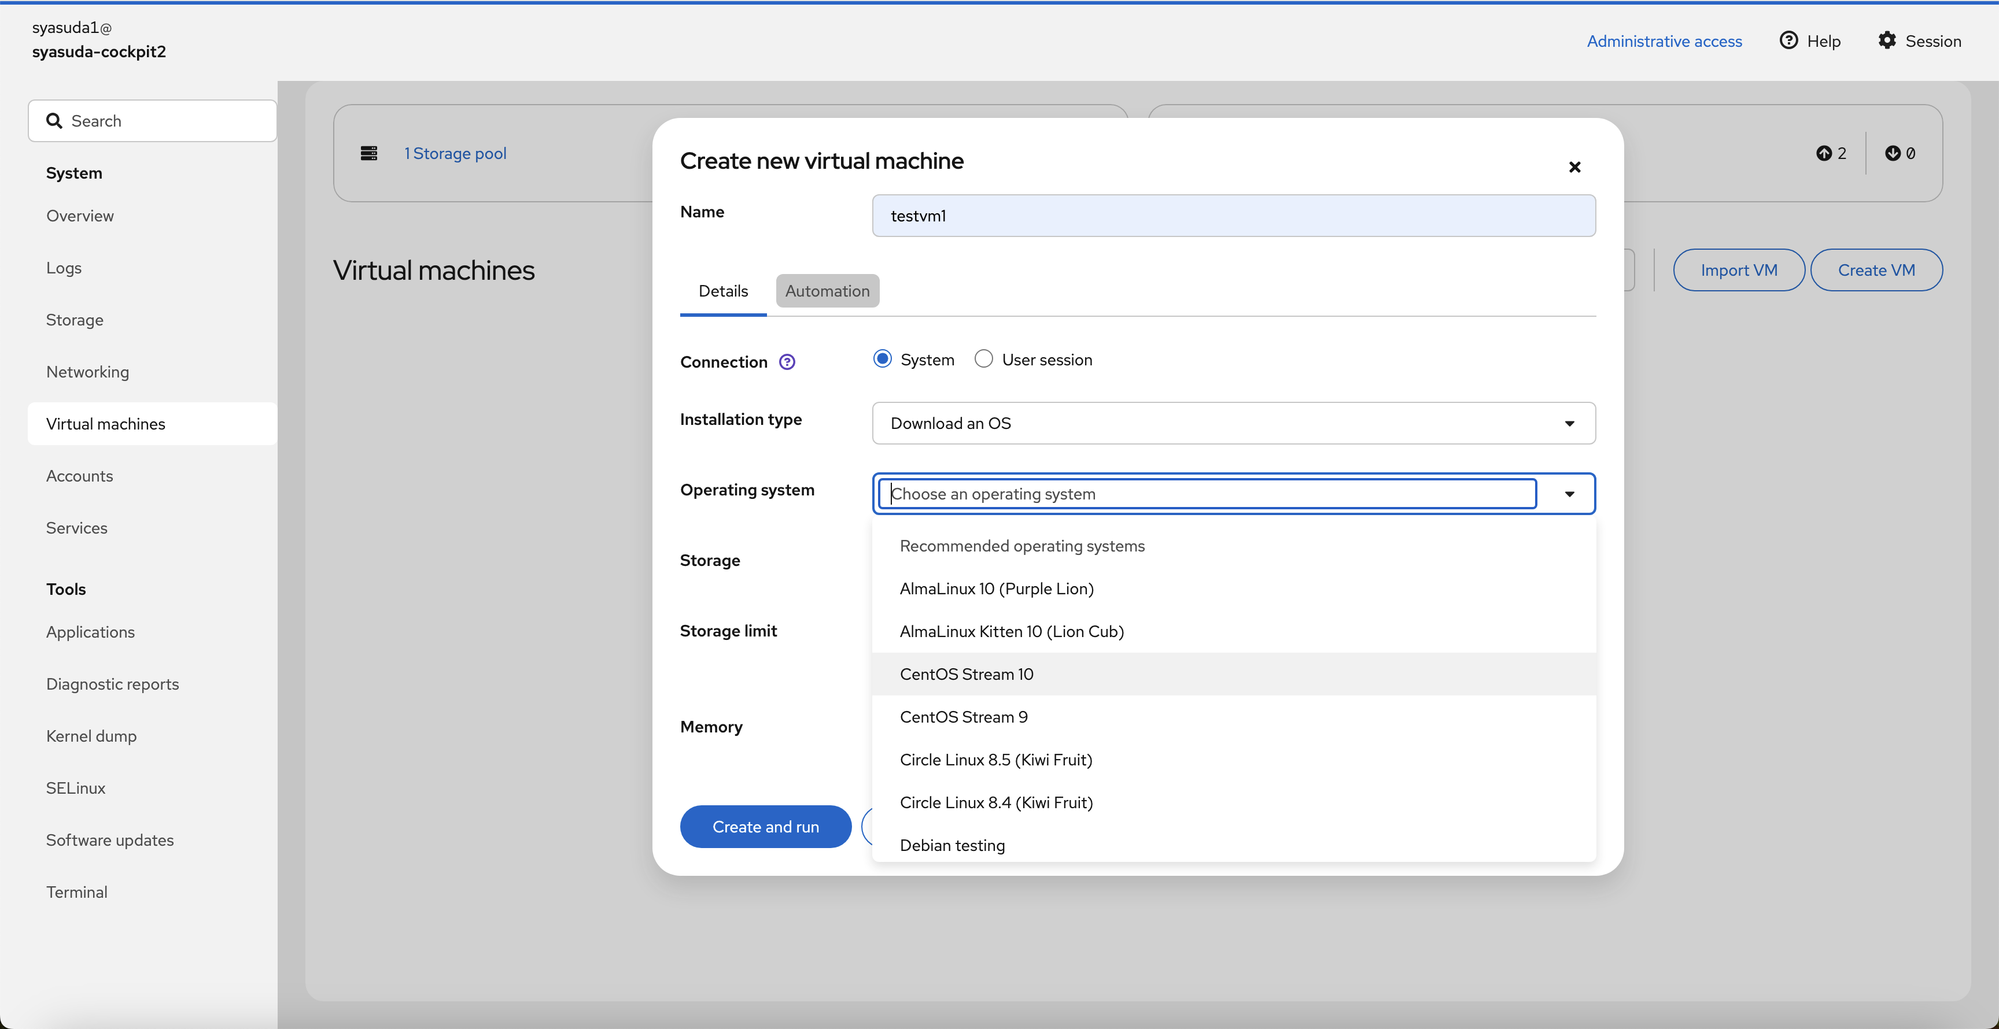Screen dimensions: 1999x1029
Task: Close the Create new virtual machine dialog
Action: tap(1574, 166)
